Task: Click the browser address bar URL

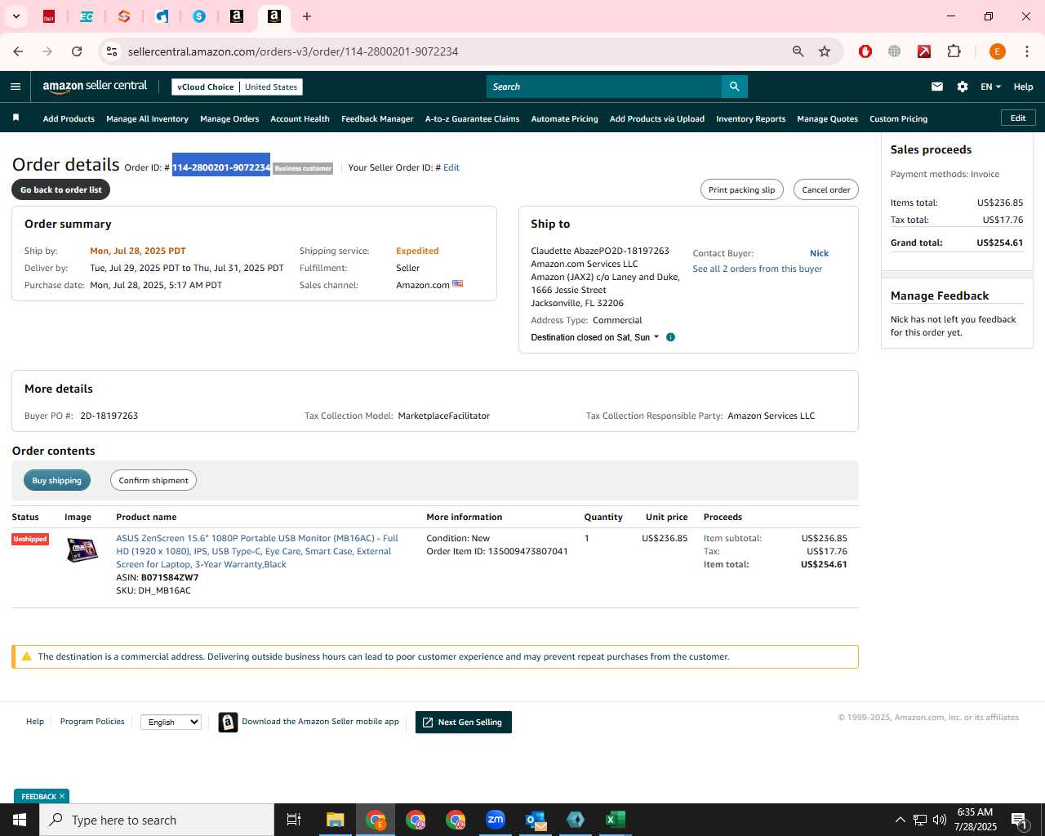Action: pyautogui.click(x=293, y=51)
